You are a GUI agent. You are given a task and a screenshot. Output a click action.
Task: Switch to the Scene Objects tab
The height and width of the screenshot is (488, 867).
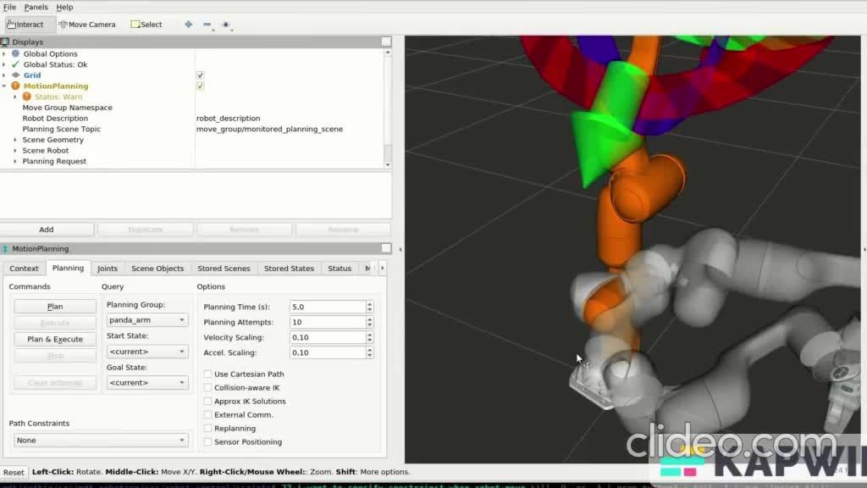click(157, 269)
